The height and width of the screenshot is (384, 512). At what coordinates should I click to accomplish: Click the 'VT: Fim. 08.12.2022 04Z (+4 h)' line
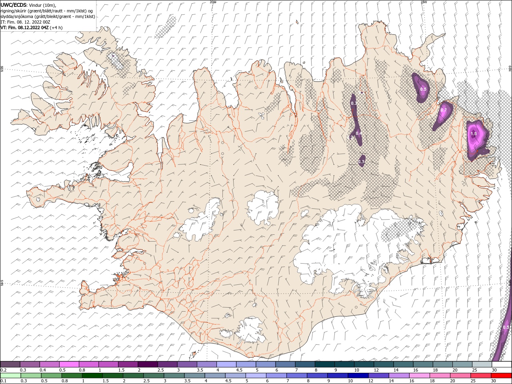32,28
